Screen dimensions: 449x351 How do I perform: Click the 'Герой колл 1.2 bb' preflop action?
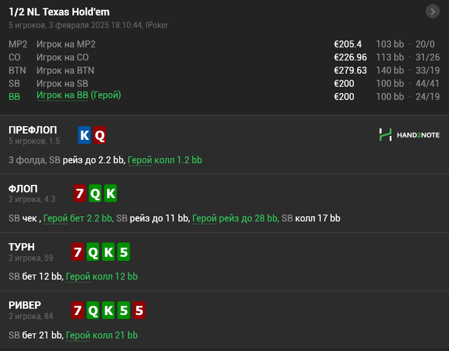click(165, 160)
